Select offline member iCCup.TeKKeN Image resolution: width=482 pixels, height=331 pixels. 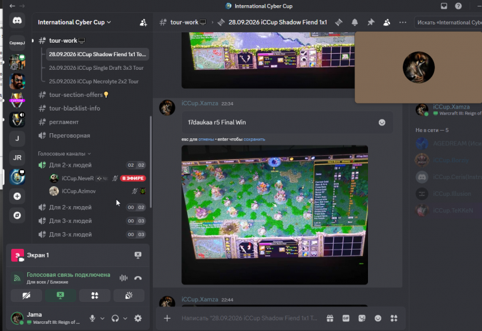click(448, 211)
